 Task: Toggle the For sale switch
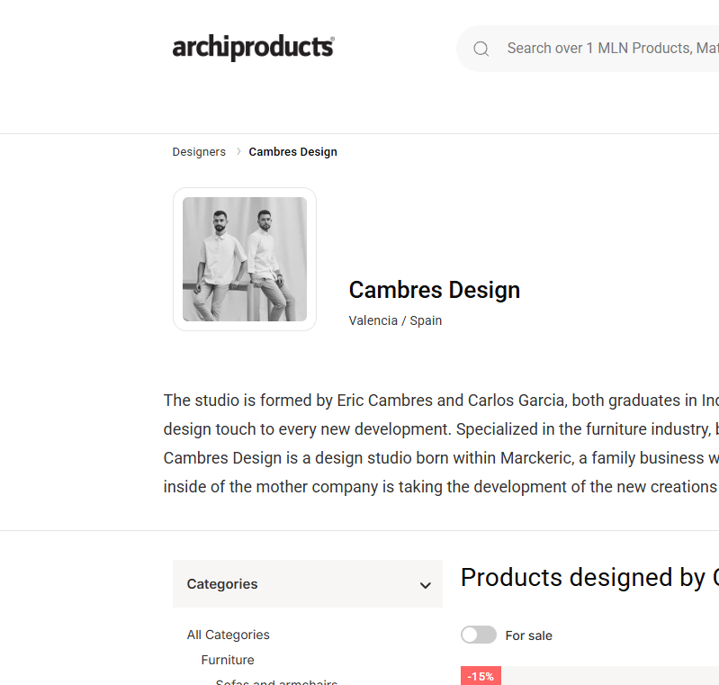click(x=478, y=635)
